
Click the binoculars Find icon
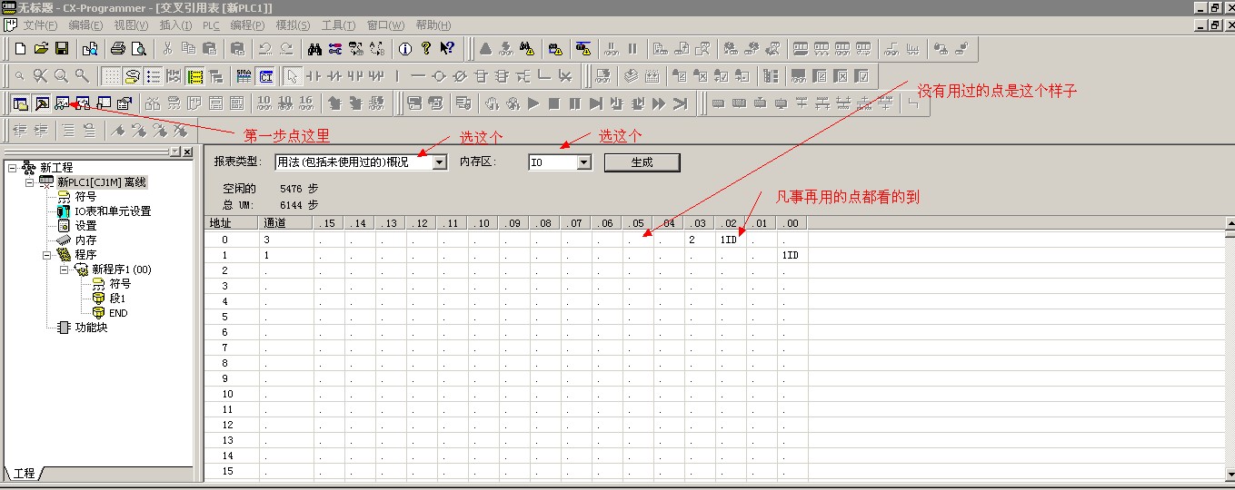(314, 48)
